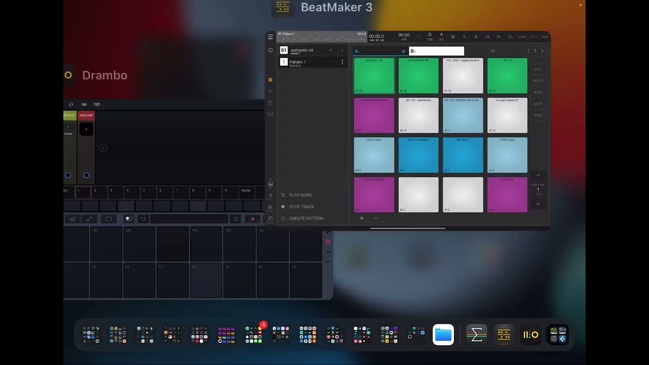This screenshot has height=365, width=649.
Task: Add a module with plus in Drambo
Action: (x=103, y=148)
